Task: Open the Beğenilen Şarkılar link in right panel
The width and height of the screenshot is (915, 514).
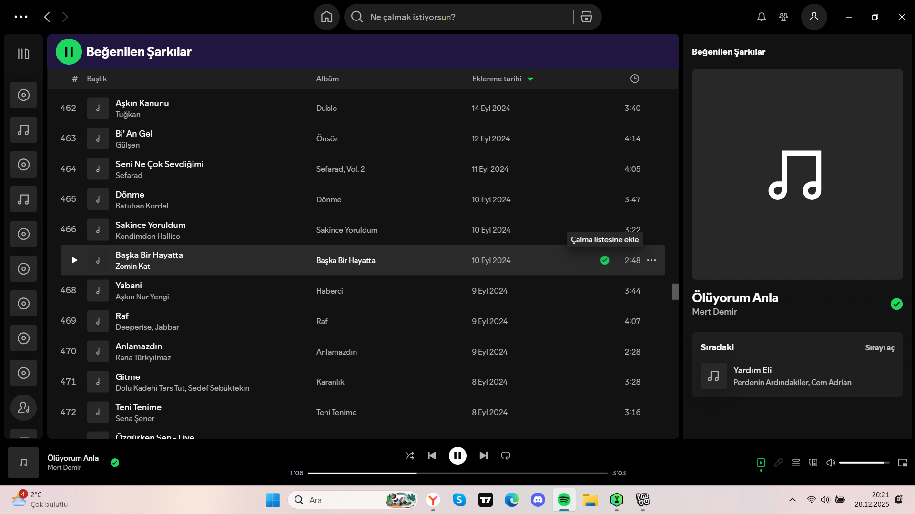Action: tap(728, 52)
